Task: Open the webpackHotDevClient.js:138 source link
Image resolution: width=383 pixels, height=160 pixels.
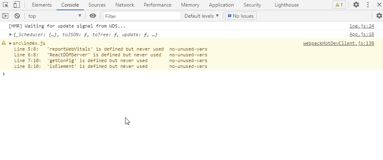Action: [x=338, y=43]
